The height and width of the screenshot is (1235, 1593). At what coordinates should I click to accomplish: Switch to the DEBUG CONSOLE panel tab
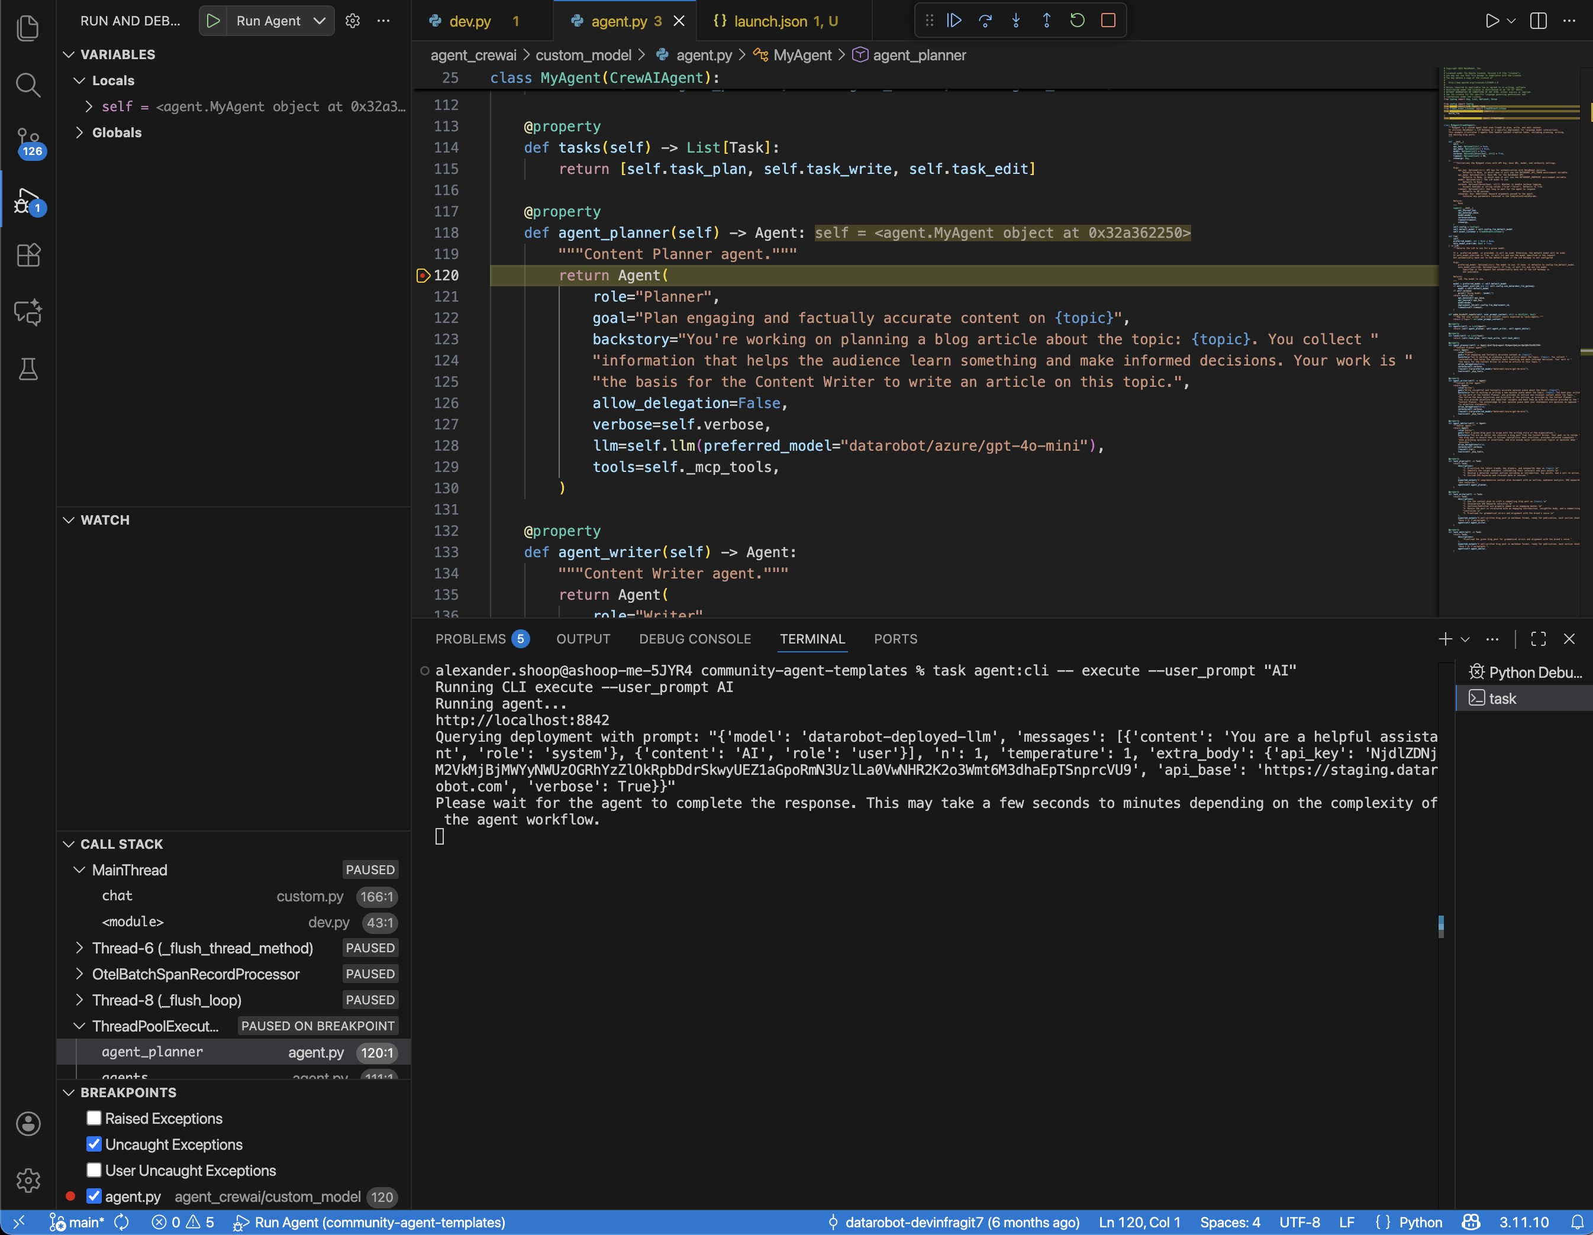(694, 639)
